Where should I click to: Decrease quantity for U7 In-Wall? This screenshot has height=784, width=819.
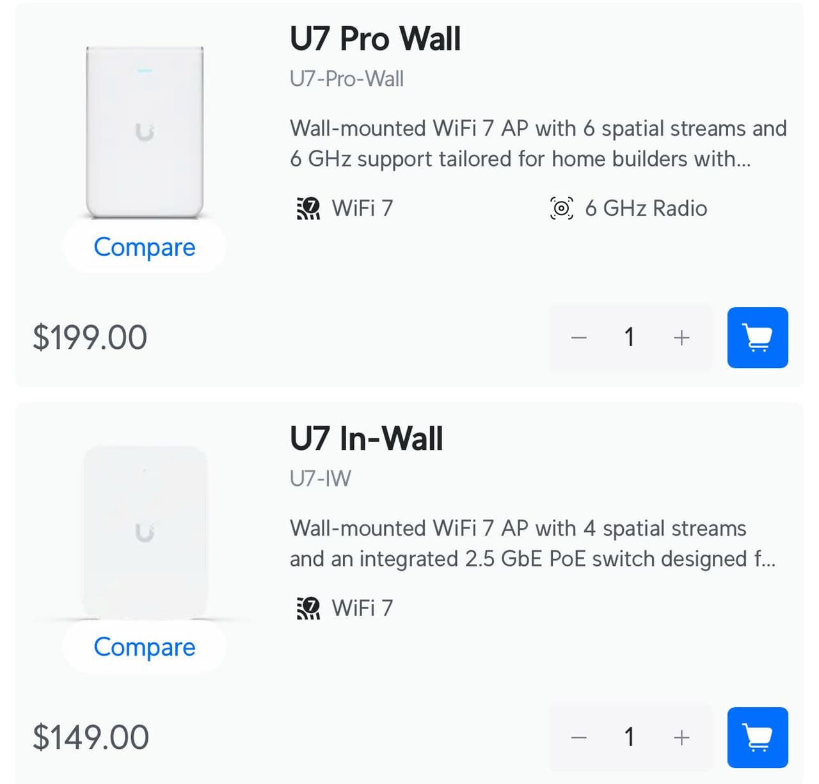[578, 737]
